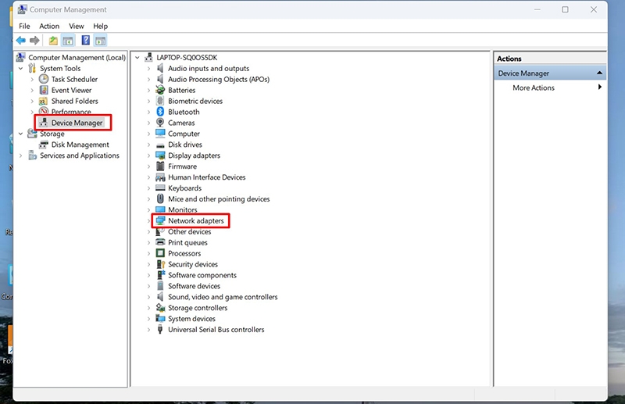Click the Task Scheduler clock icon
This screenshot has height=404, width=625.
click(x=44, y=79)
